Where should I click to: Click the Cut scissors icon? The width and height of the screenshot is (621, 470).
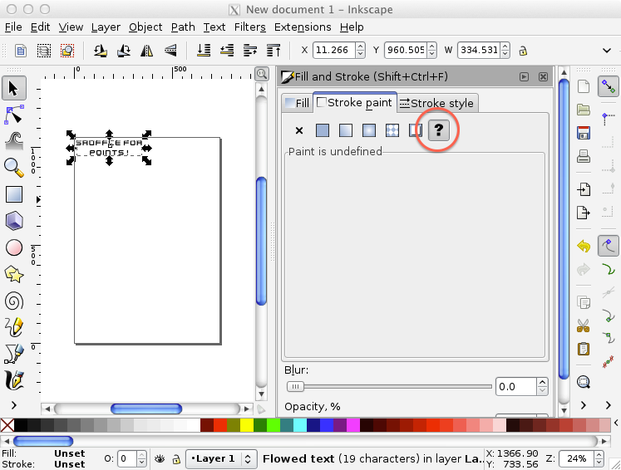point(584,326)
